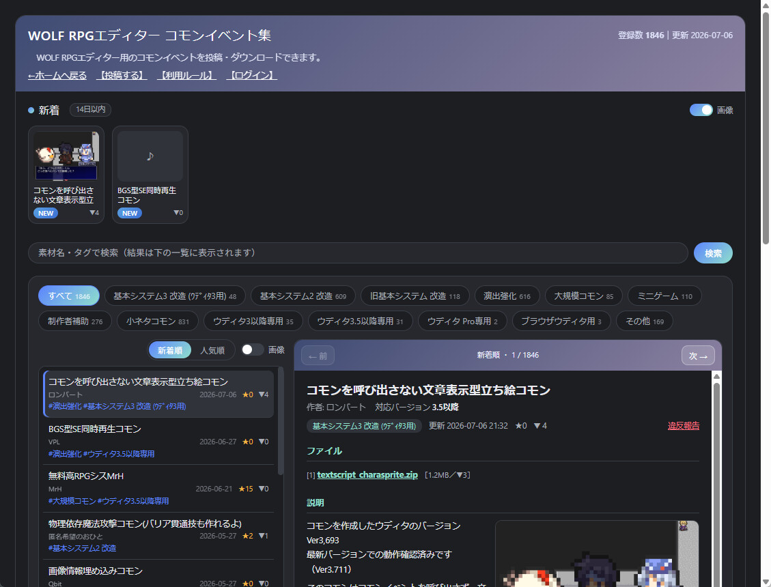
Task: Click the ←ホームへ戻る link
Action: pyautogui.click(x=57, y=75)
